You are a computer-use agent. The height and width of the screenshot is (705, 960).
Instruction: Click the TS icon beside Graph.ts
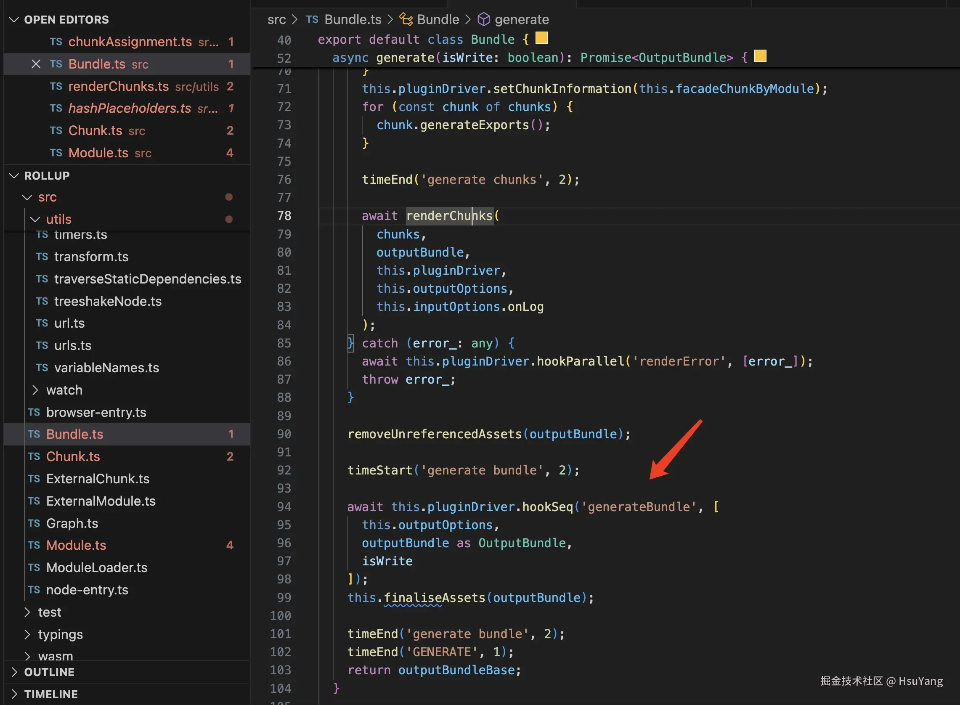pos(34,523)
